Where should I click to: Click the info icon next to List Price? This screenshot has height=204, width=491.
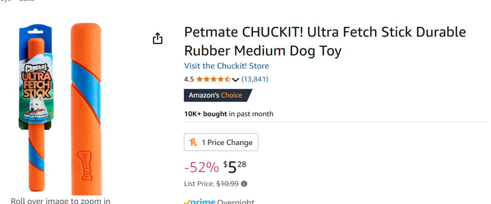(x=244, y=184)
